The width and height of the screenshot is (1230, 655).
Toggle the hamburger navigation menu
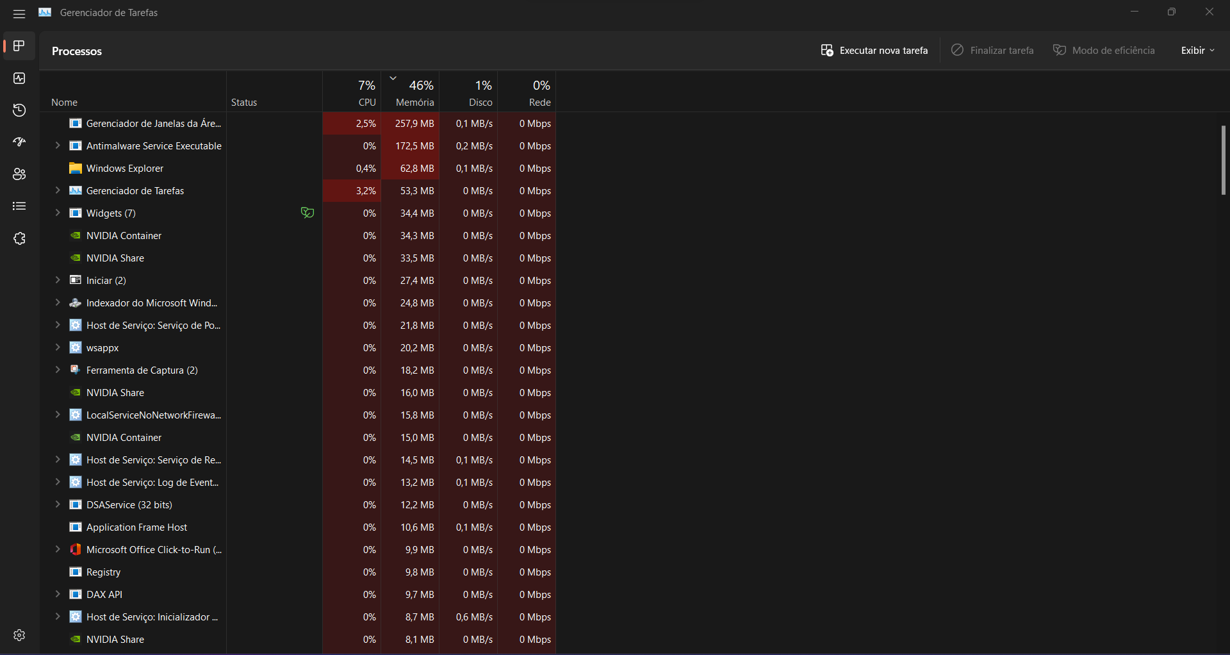tap(19, 13)
